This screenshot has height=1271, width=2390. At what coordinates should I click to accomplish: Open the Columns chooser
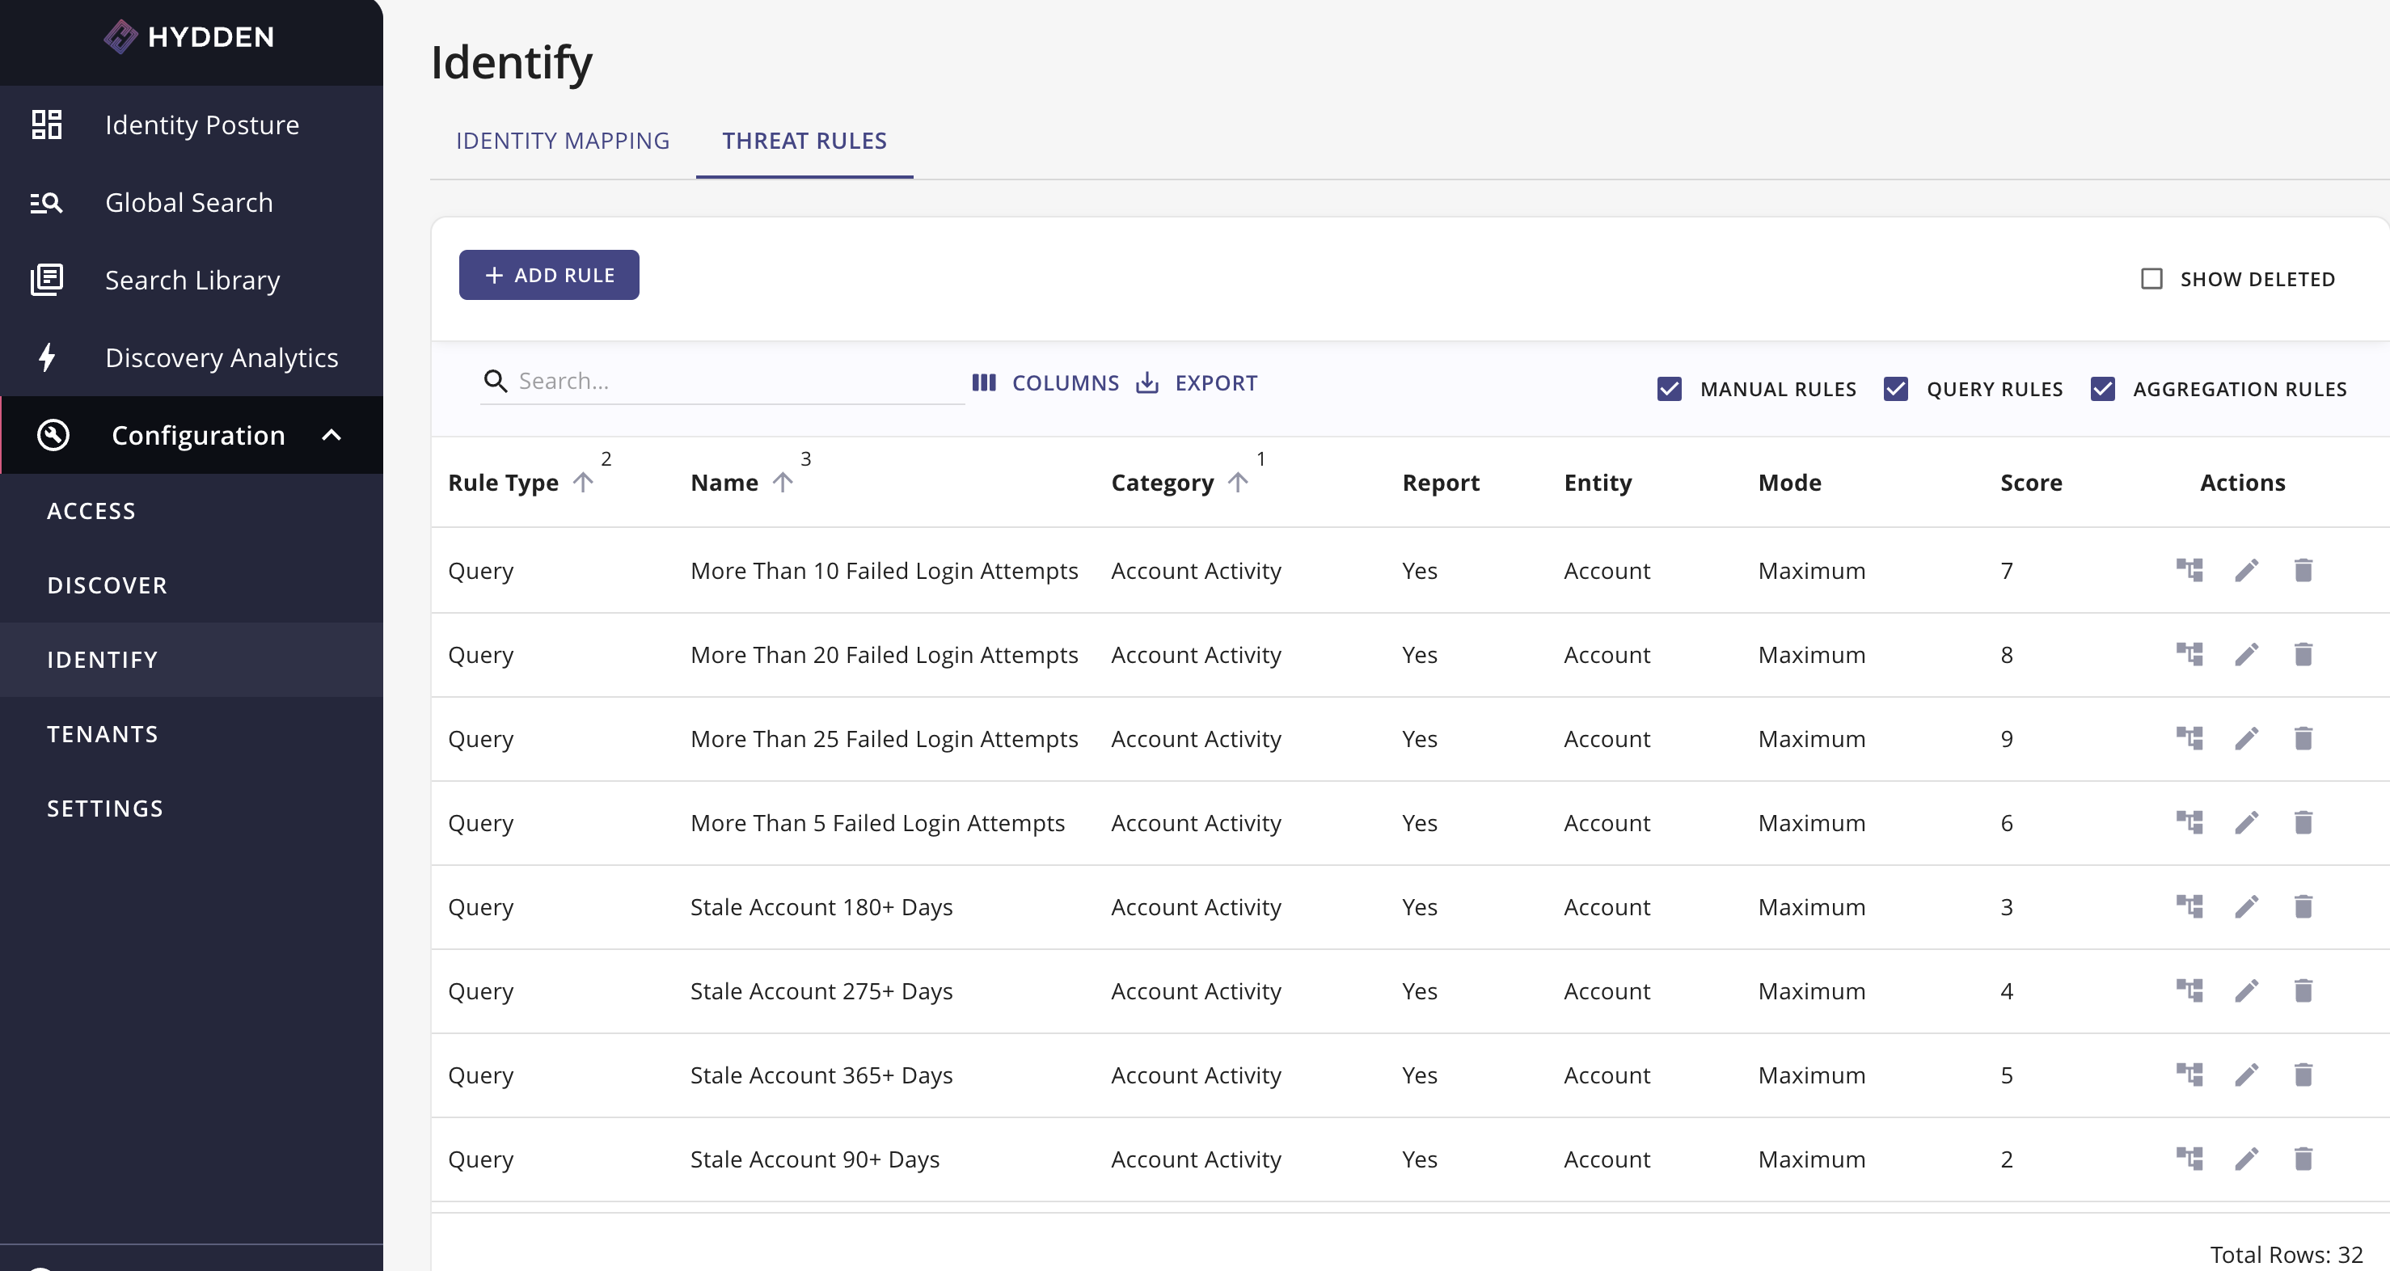[x=1045, y=382]
